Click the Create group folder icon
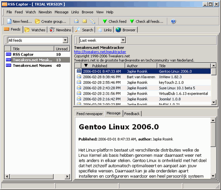Screen dimensions: 221x190 click(37, 21)
